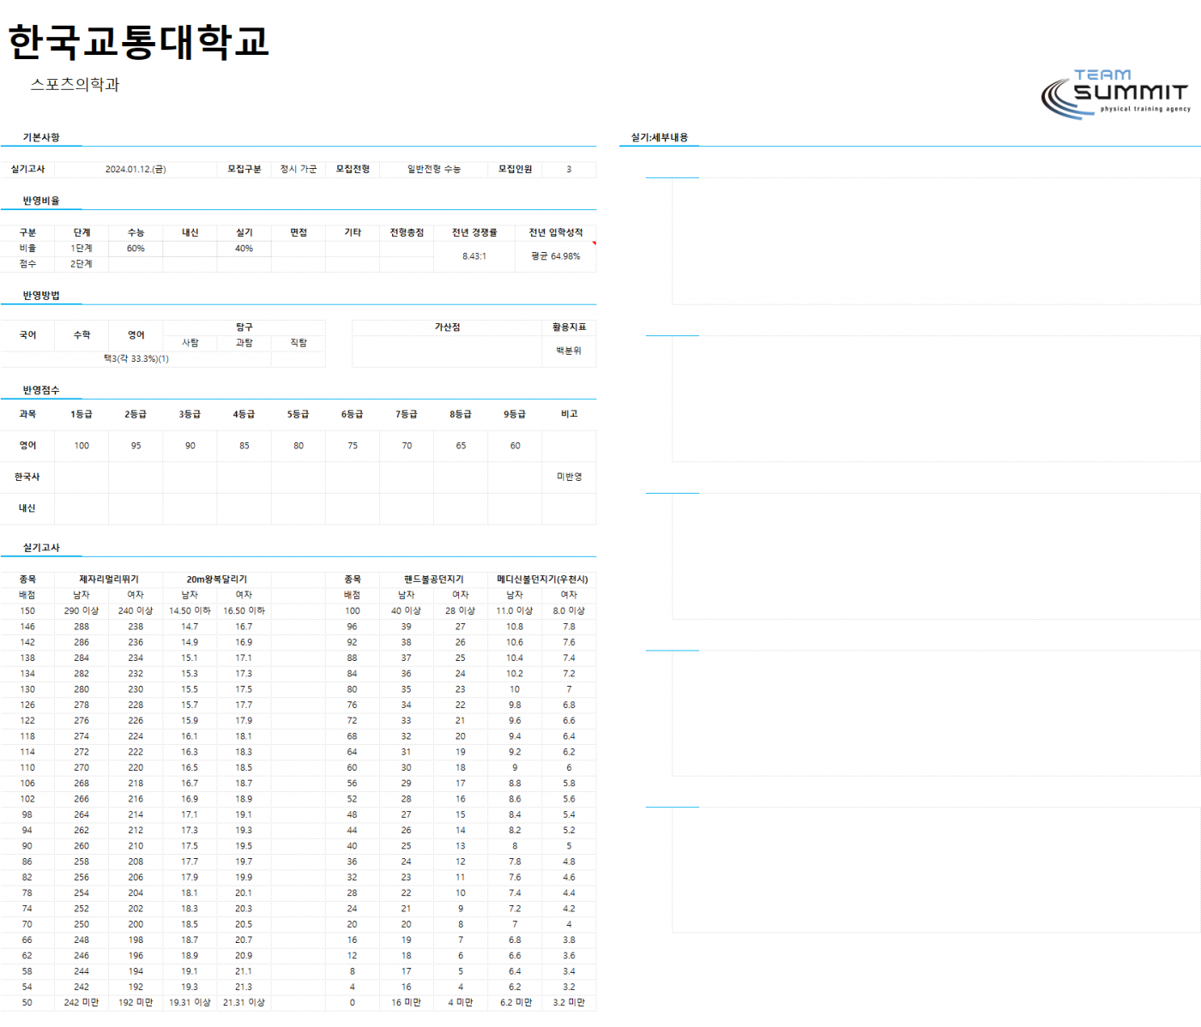Viewport: 1201px width, 1027px height.
Task: Click the 모집인원 label
Action: pos(516,169)
